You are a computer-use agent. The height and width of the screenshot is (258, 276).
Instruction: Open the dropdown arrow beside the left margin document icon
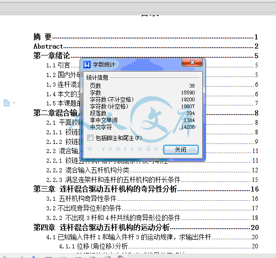coord(14,103)
